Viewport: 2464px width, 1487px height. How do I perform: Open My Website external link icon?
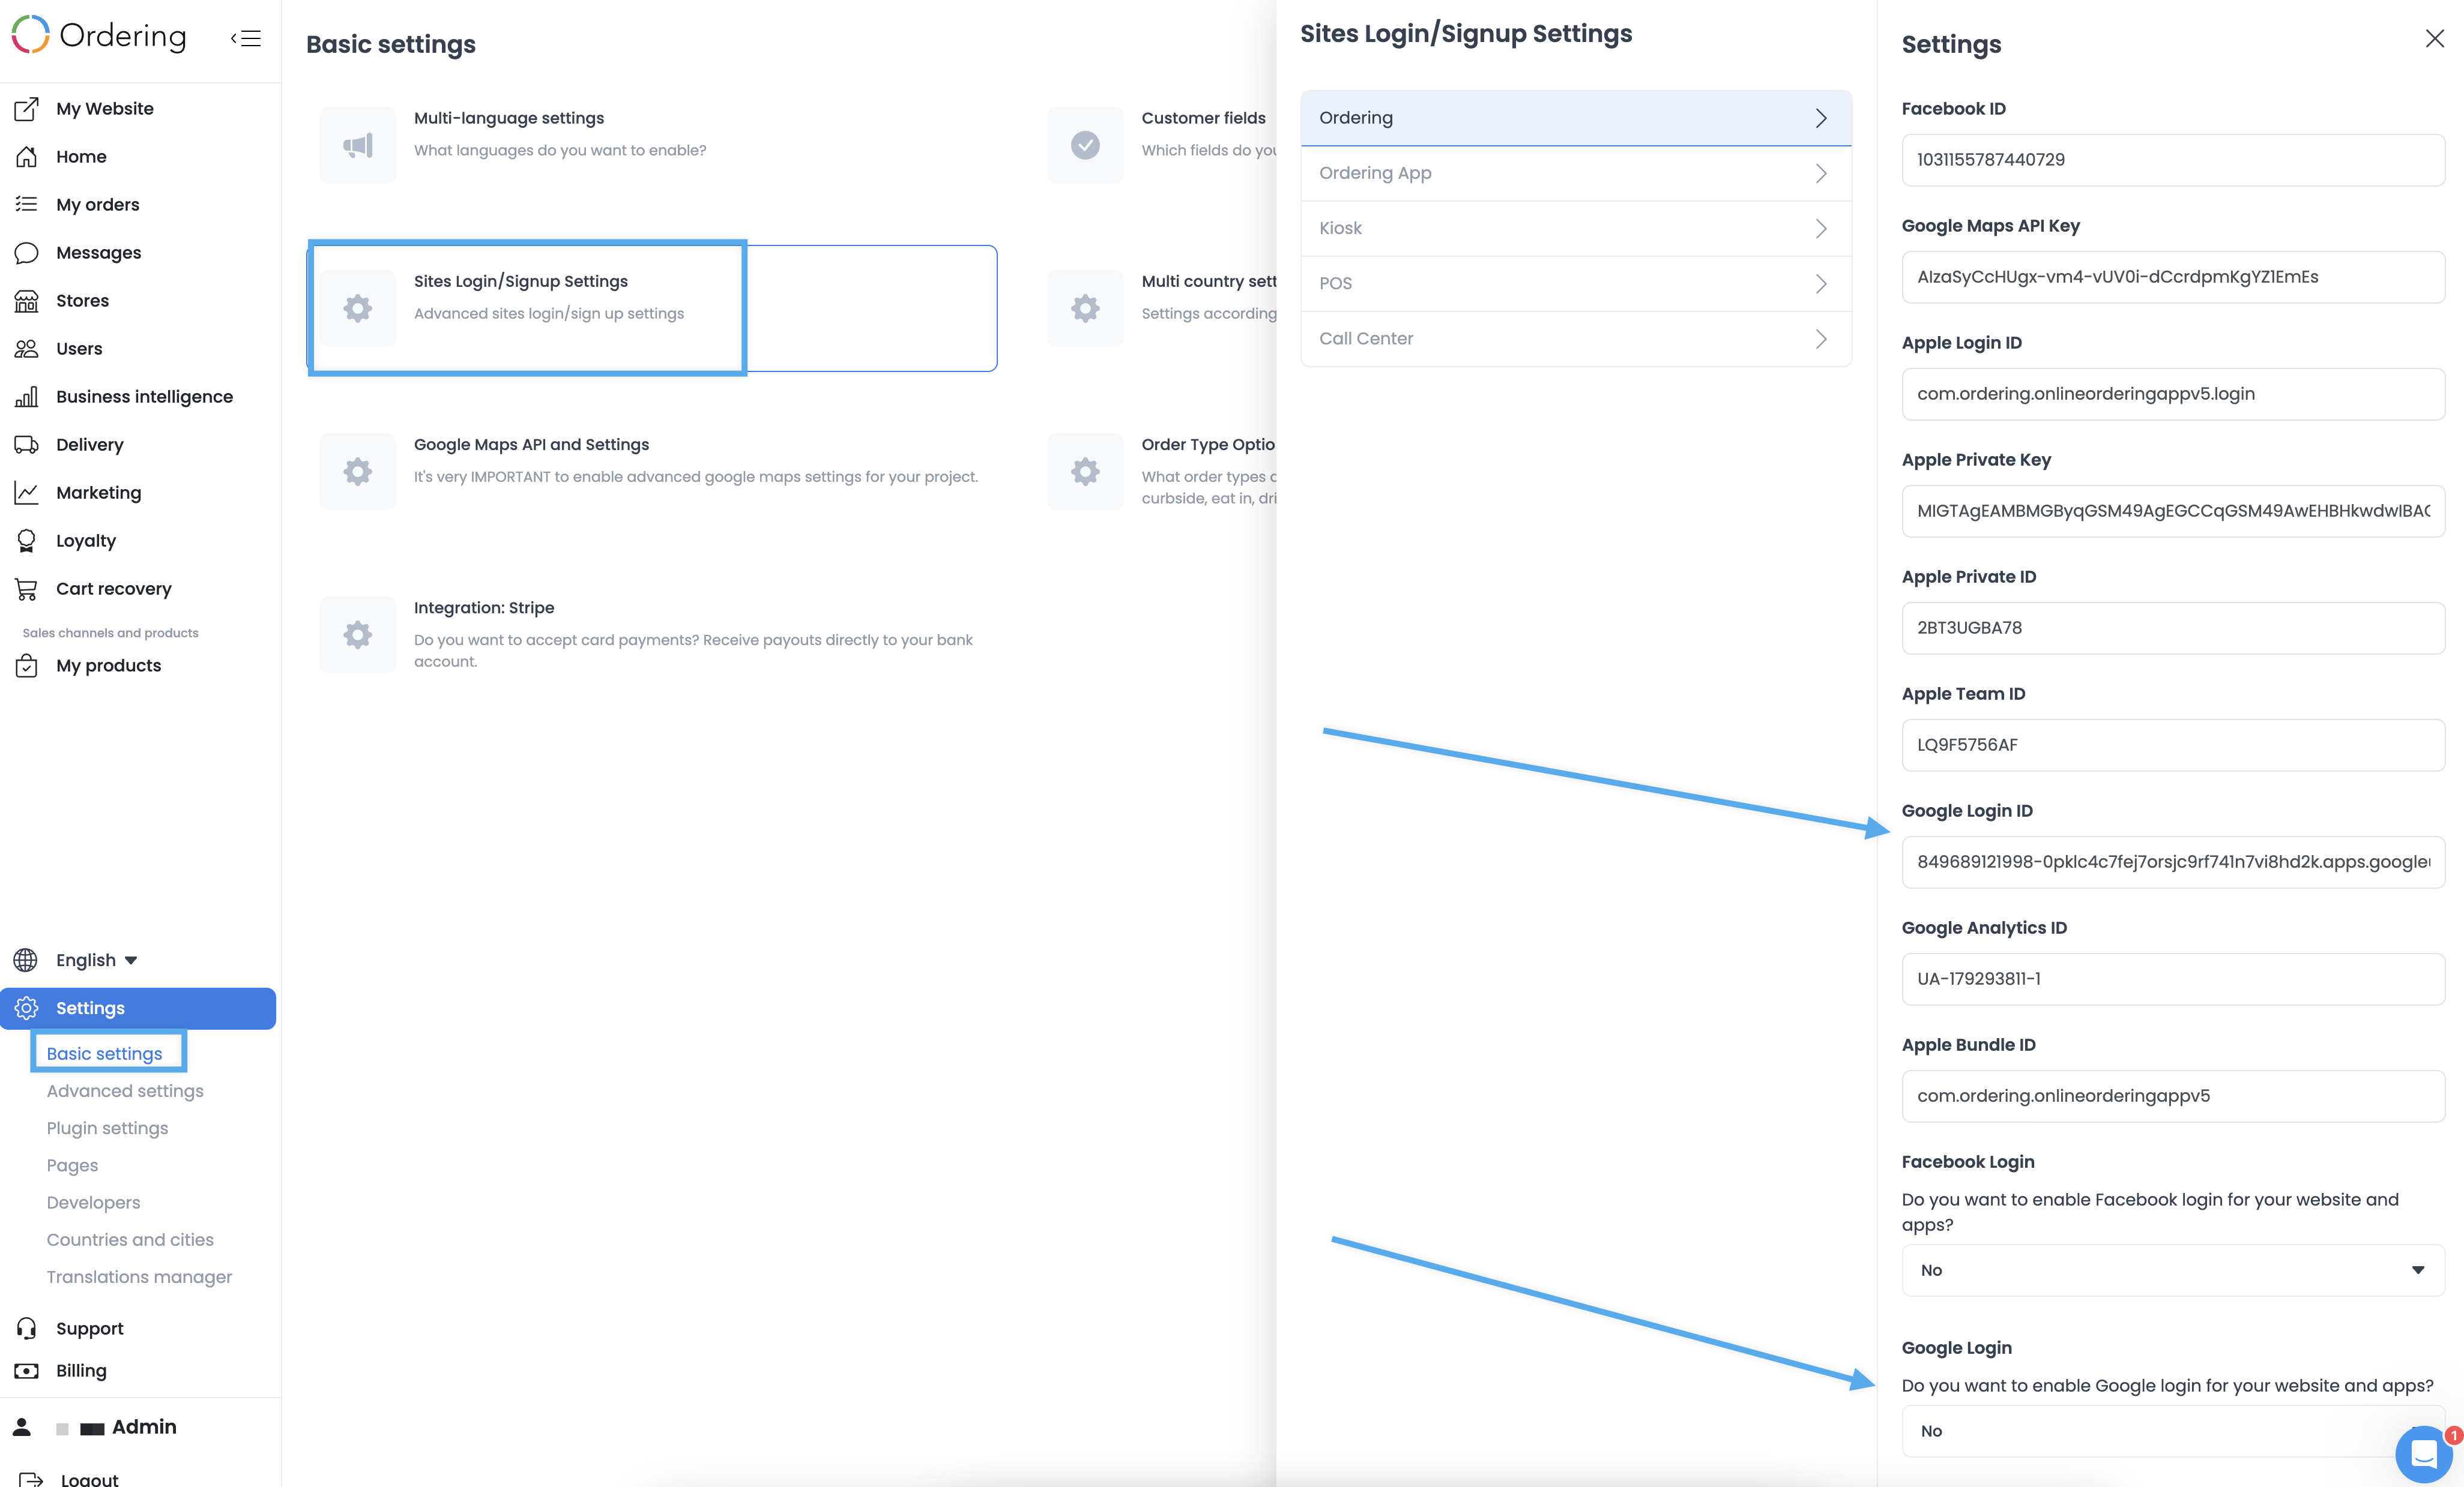[27, 109]
